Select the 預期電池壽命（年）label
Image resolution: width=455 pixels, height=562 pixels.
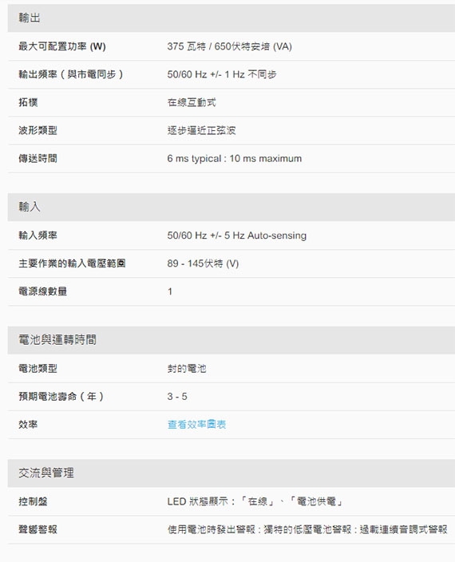click(x=61, y=397)
